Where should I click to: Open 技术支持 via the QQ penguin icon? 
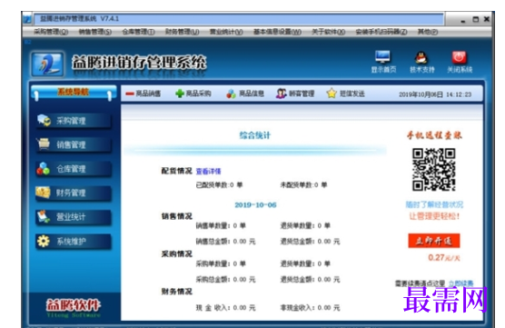pos(421,57)
